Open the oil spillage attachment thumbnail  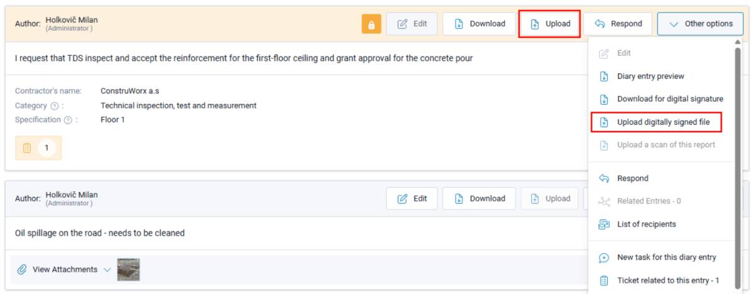pos(128,270)
